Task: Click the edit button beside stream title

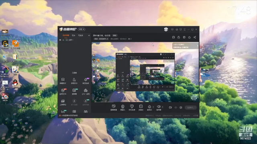Action: 114,36
